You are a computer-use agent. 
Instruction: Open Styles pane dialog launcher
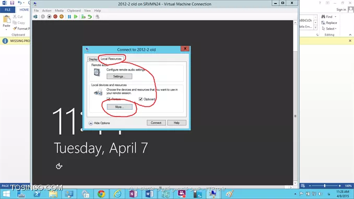317,35
